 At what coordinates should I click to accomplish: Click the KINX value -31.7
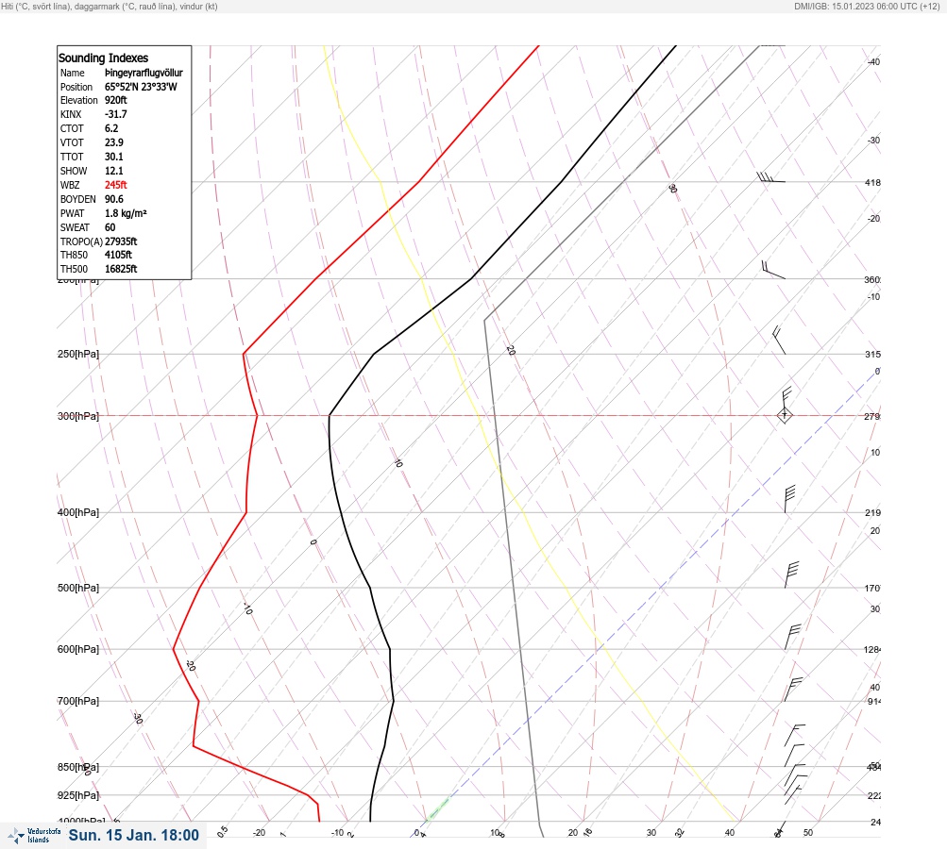[116, 114]
